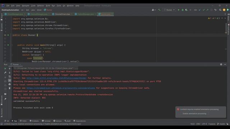Run with coverage from the main toolbar

pyautogui.click(x=186, y=10)
